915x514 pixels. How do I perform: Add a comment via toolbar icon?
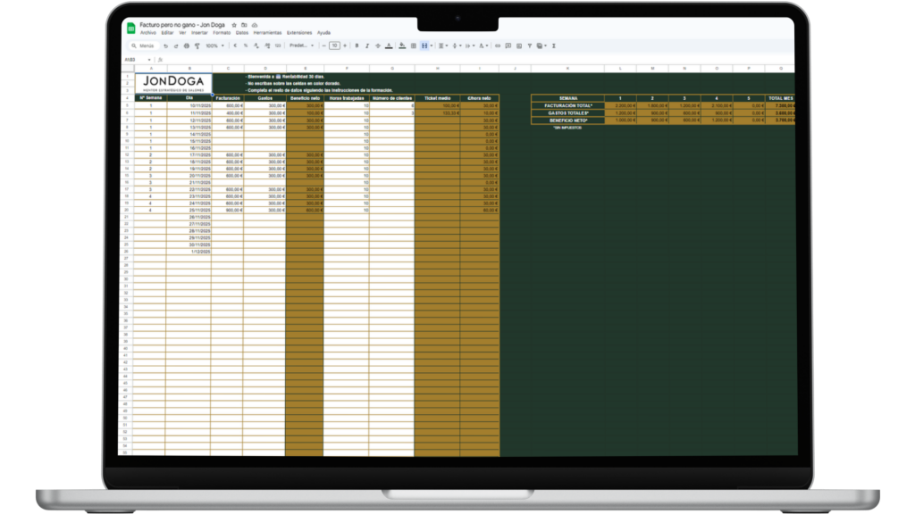pos(508,46)
